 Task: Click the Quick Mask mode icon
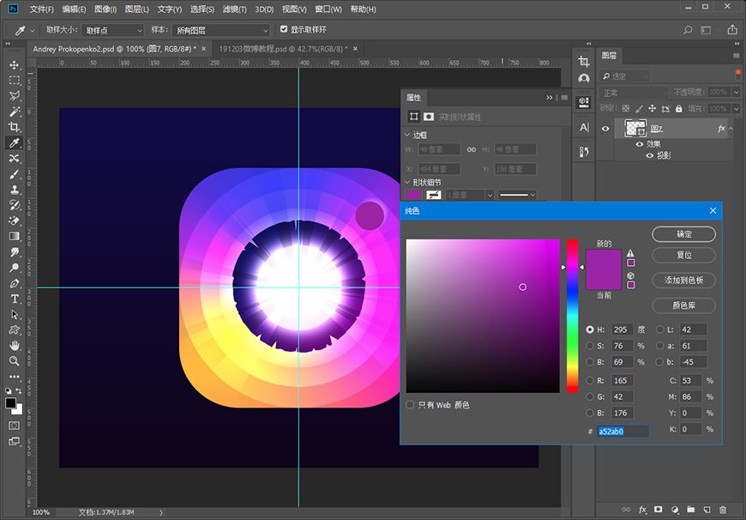[15, 426]
